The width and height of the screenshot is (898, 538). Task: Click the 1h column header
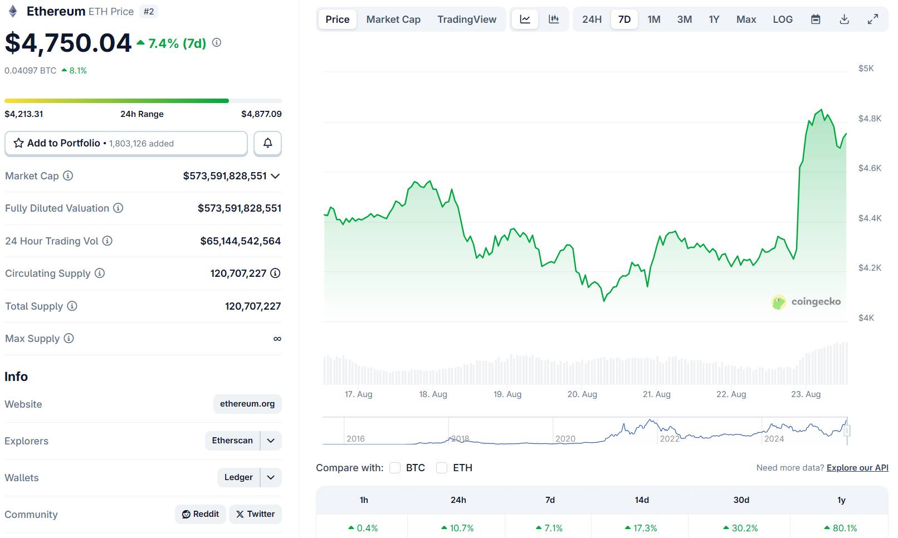(x=364, y=500)
